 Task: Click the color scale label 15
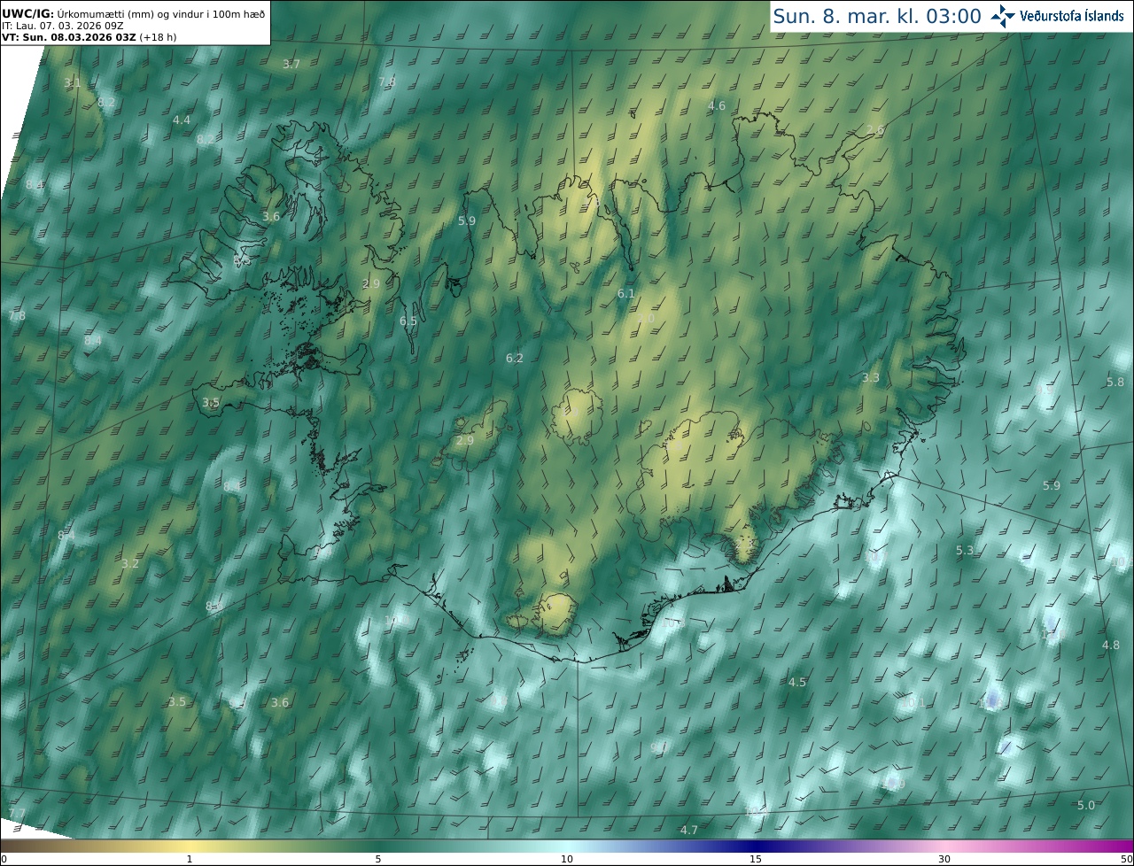click(x=756, y=859)
